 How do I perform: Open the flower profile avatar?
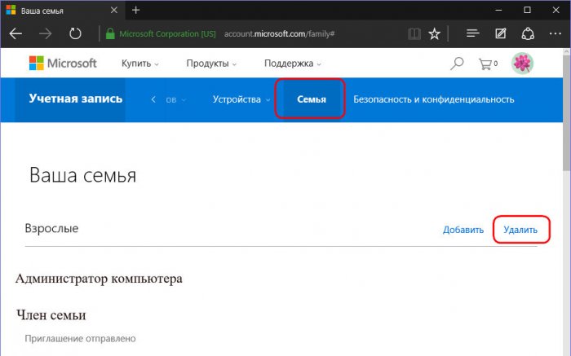tap(522, 64)
